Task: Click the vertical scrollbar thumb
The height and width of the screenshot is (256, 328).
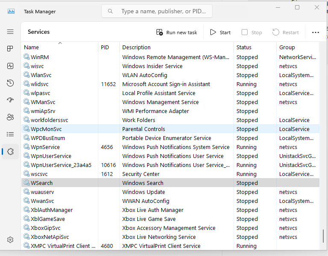Action: tap(323, 236)
